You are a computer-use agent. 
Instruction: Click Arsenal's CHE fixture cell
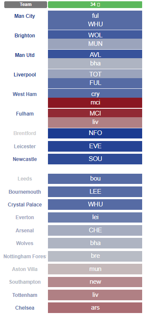(x=95, y=230)
